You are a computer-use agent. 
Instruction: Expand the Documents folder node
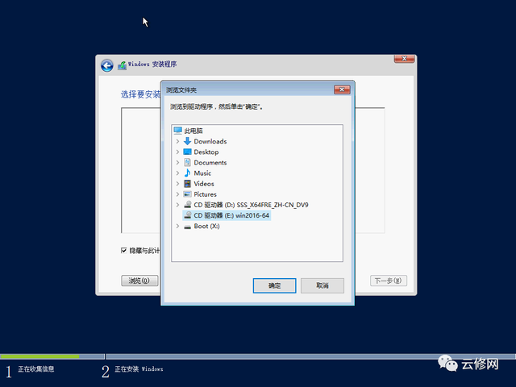point(177,162)
